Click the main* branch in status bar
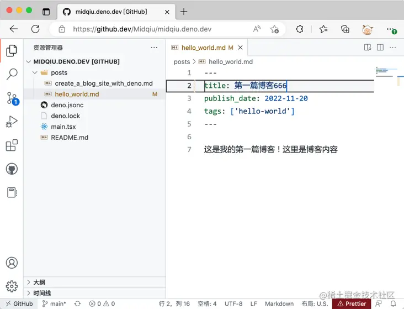Image resolution: width=404 pixels, height=309 pixels. point(54,304)
